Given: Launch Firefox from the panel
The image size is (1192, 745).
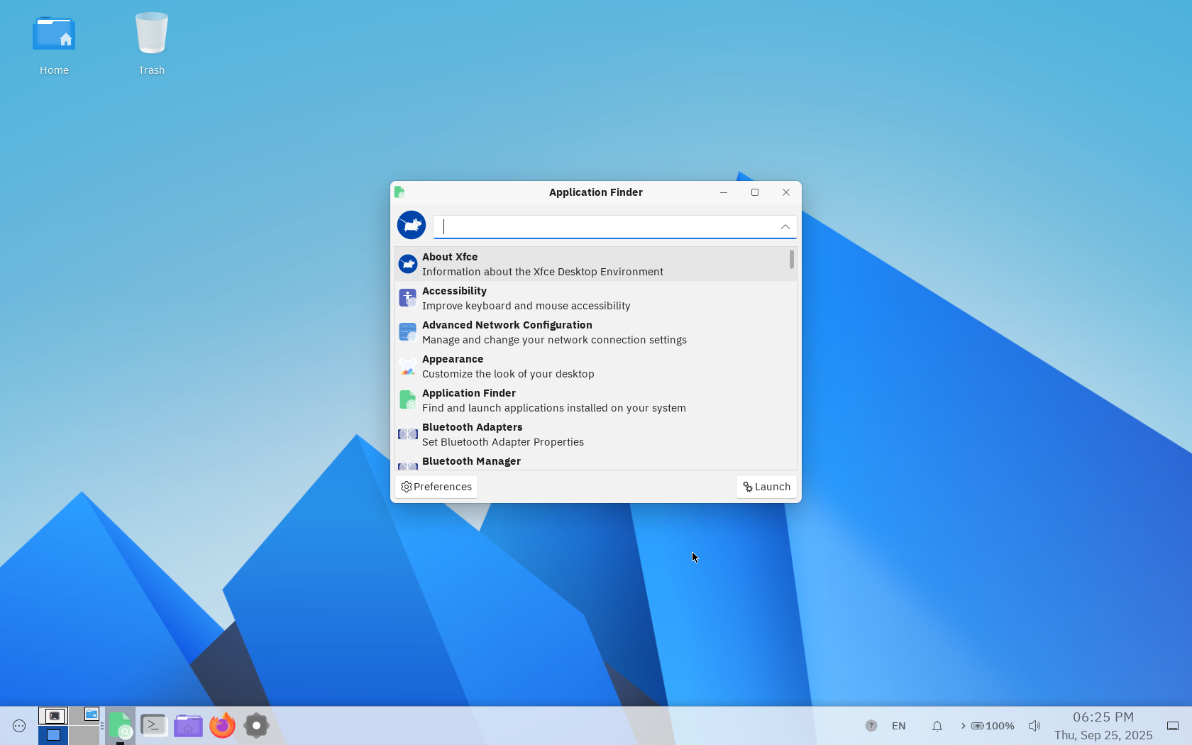Looking at the screenshot, I should tap(222, 726).
